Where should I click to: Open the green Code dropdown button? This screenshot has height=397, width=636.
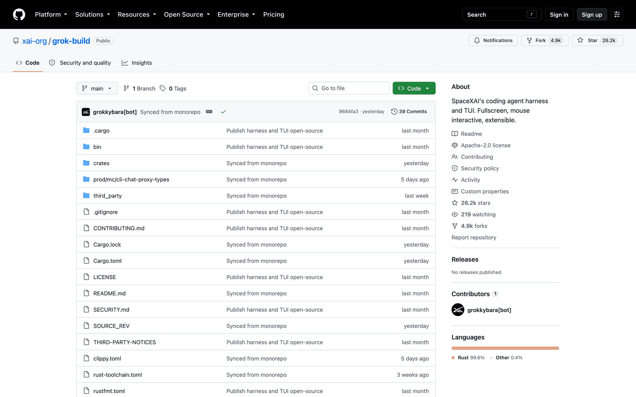[x=414, y=88]
